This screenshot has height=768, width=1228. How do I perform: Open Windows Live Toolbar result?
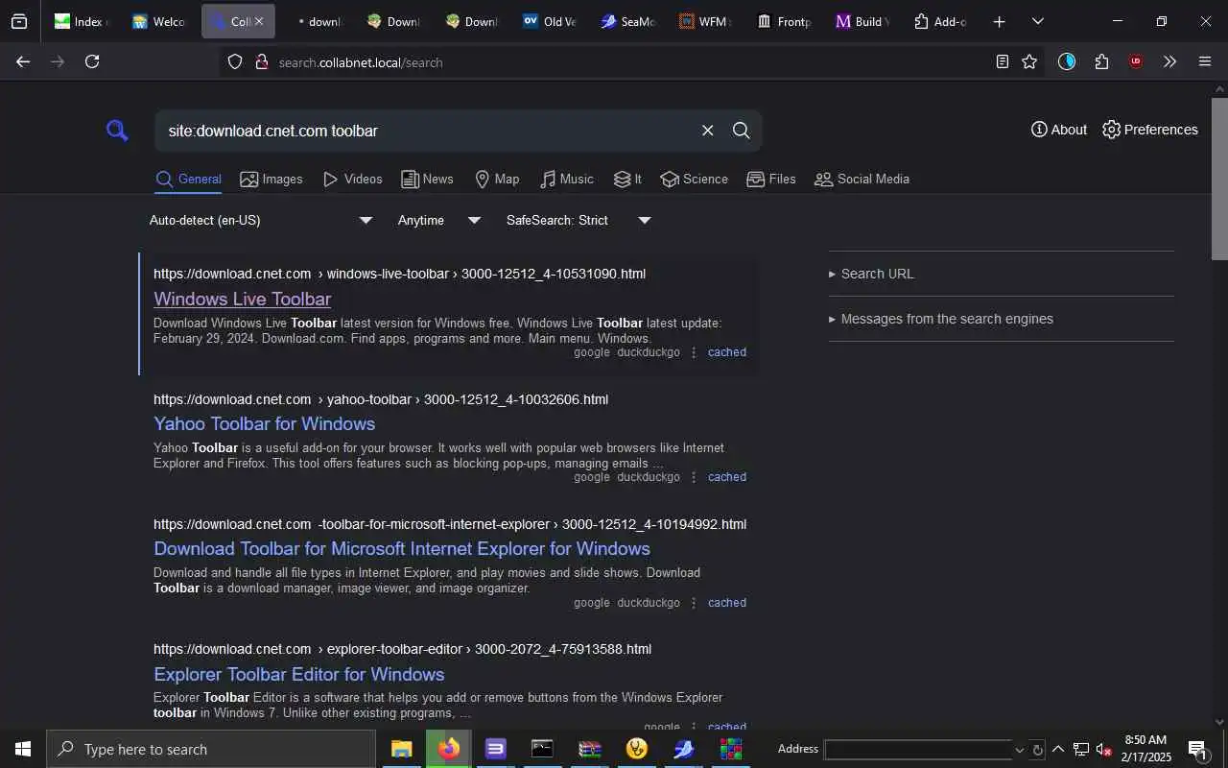click(x=243, y=299)
